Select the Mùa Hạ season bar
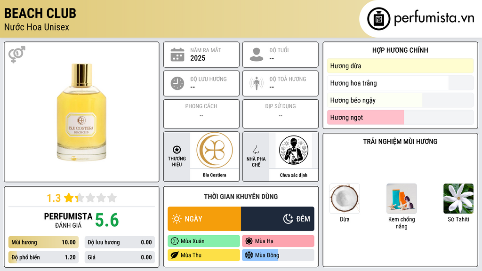The width and height of the screenshot is (482, 271). tap(278, 241)
